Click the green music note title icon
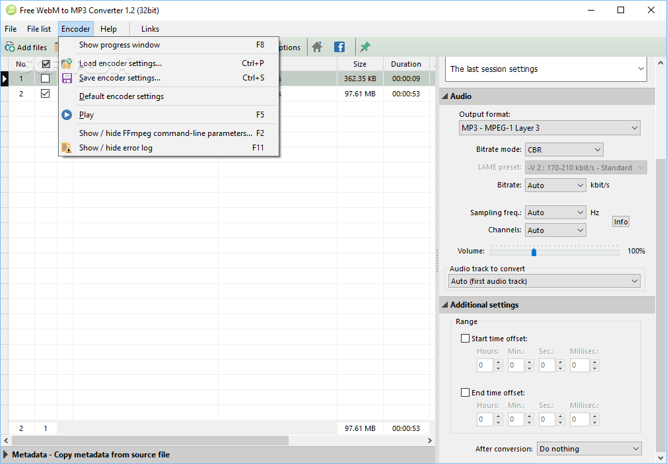 click(x=11, y=10)
